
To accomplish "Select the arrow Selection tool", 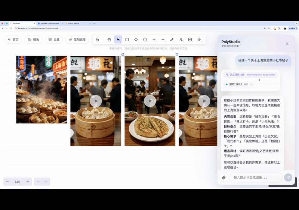I will pos(118,40).
